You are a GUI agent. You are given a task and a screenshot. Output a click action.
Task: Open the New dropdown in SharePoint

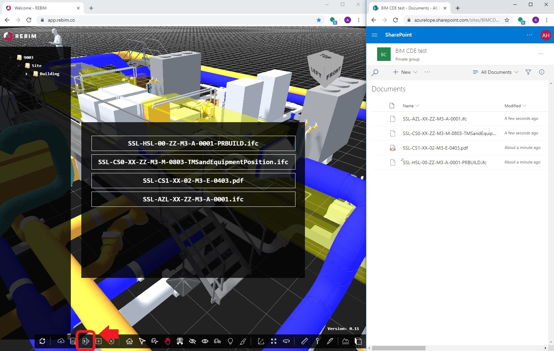tap(405, 72)
